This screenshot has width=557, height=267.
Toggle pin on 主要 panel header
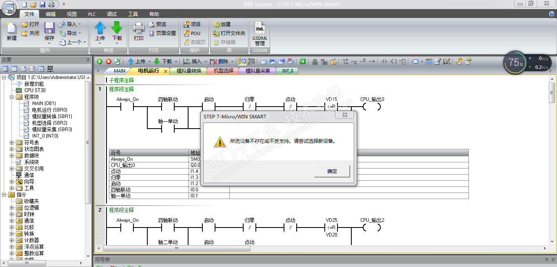88,59
